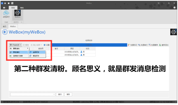
Task: Click the info icon at top right
Action: click(x=175, y=7)
